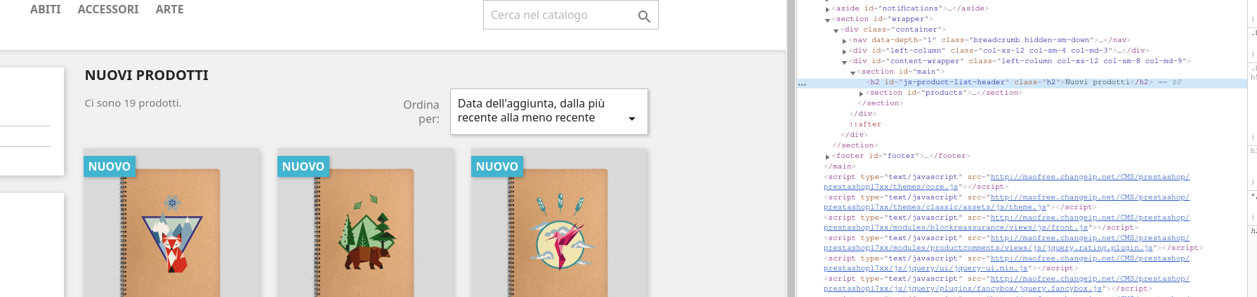
Task: Open the 'Ordina per' sort dropdown
Action: click(x=548, y=111)
